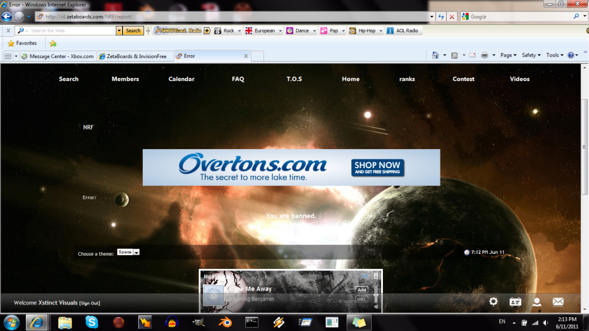The image size is (589, 331).
Task: Switch to ZetaBoards & InvisionFree tab
Action: (133, 56)
